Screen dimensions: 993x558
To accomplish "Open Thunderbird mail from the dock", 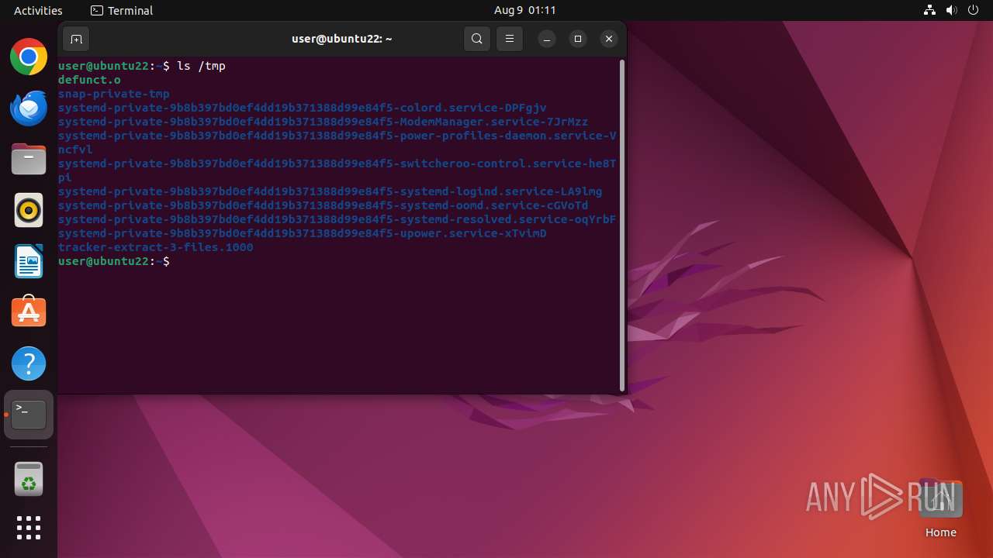I will point(29,108).
